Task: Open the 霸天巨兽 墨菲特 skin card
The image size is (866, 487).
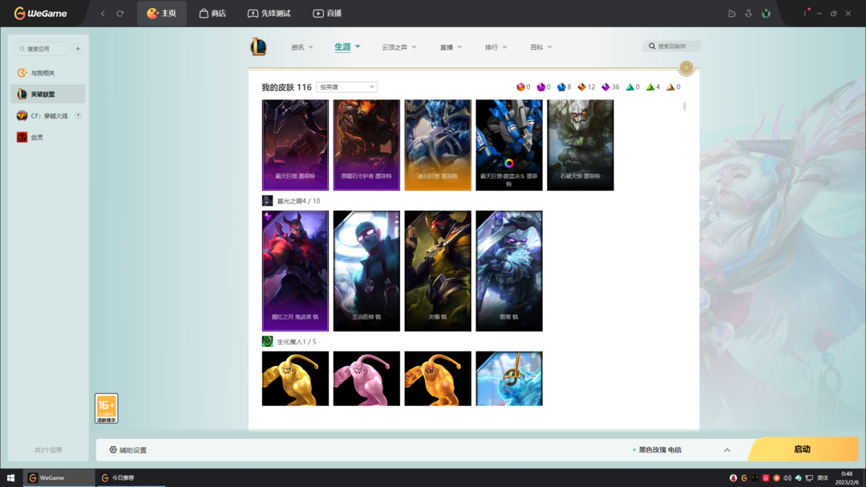Action: click(295, 145)
